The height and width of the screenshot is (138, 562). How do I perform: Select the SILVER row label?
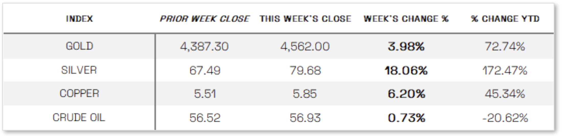(79, 70)
